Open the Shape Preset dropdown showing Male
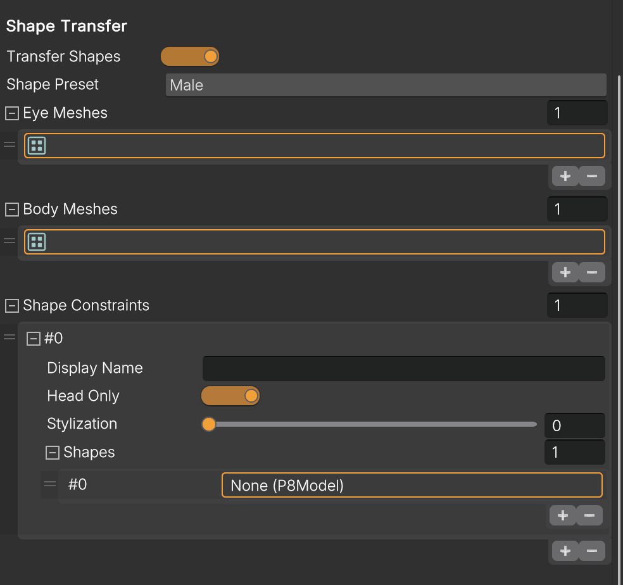The image size is (623, 585). tap(386, 85)
